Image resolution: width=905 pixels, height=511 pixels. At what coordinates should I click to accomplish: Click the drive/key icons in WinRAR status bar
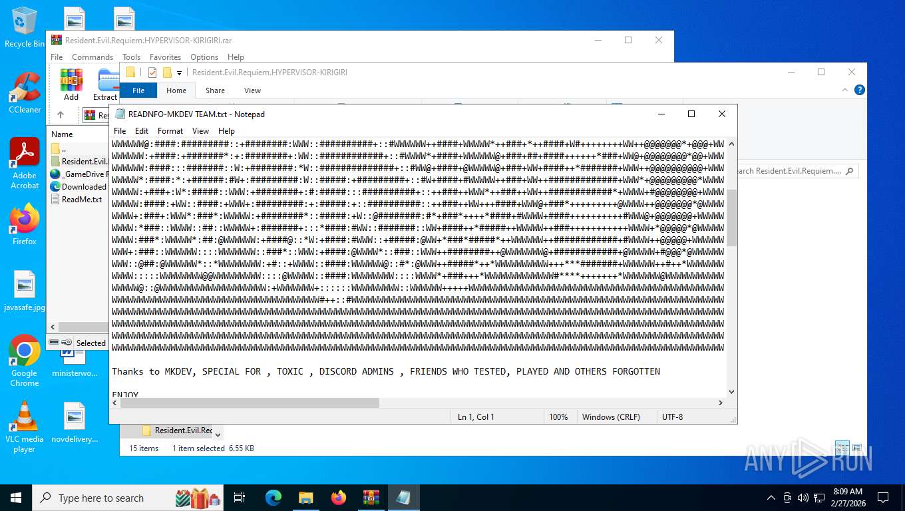[x=61, y=343]
